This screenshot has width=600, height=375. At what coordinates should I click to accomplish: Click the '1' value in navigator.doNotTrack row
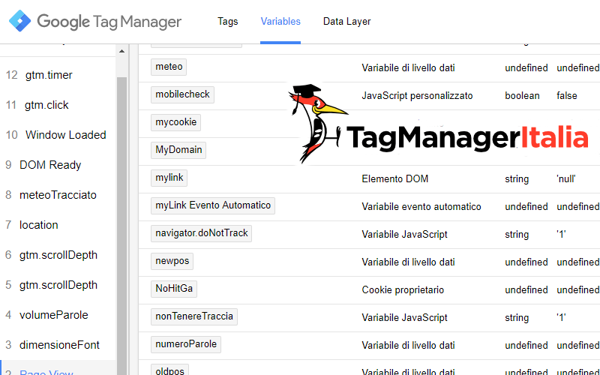click(561, 234)
